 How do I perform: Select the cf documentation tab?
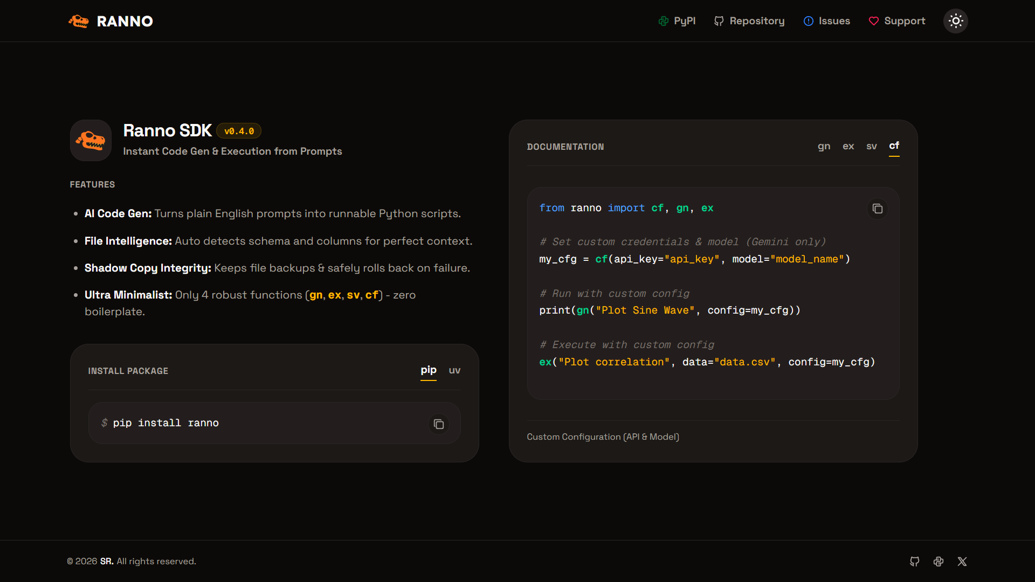click(894, 146)
